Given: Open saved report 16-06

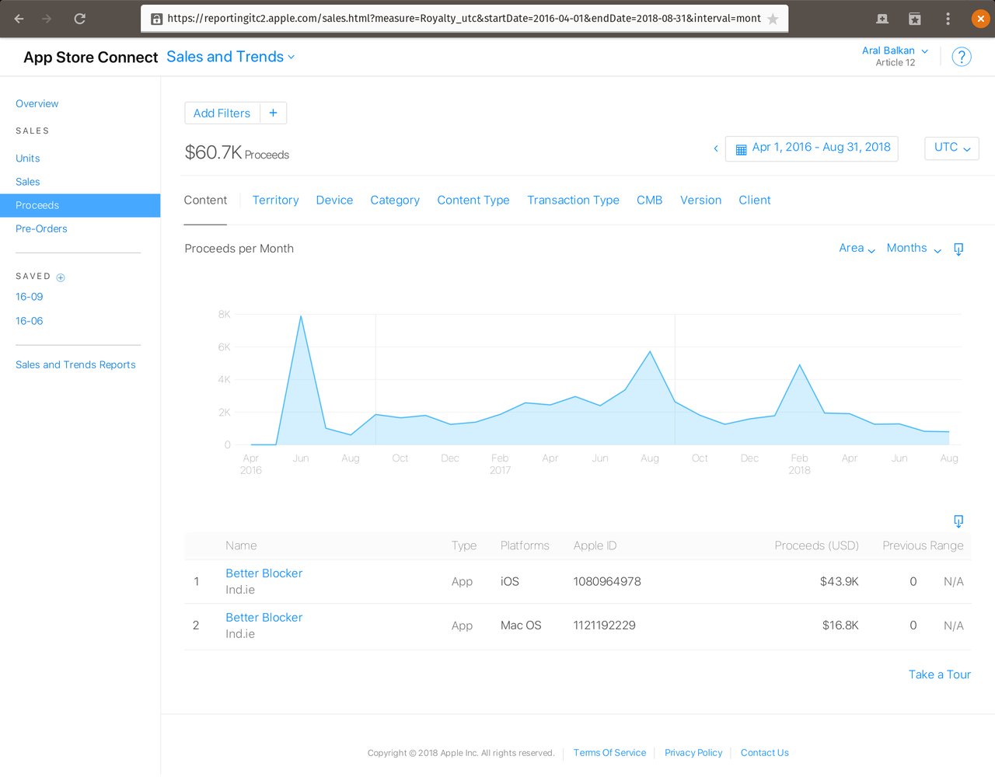Looking at the screenshot, I should pyautogui.click(x=30, y=321).
